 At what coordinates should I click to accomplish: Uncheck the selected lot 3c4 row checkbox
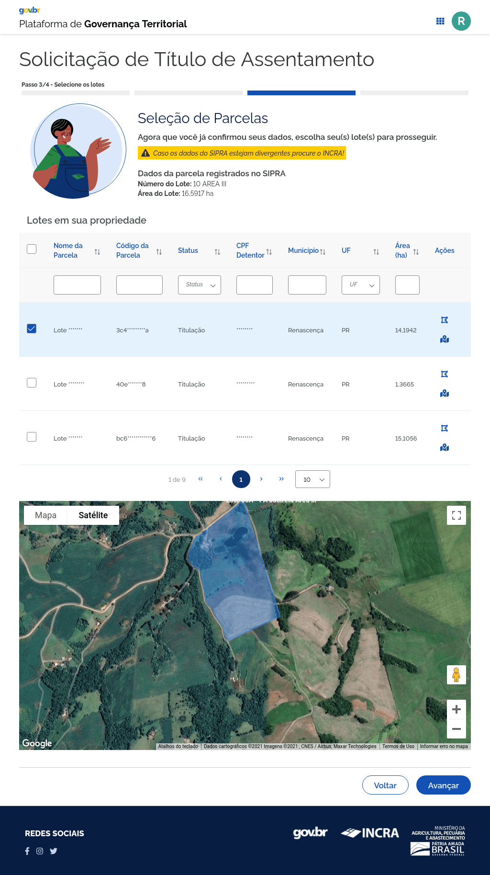point(32,329)
